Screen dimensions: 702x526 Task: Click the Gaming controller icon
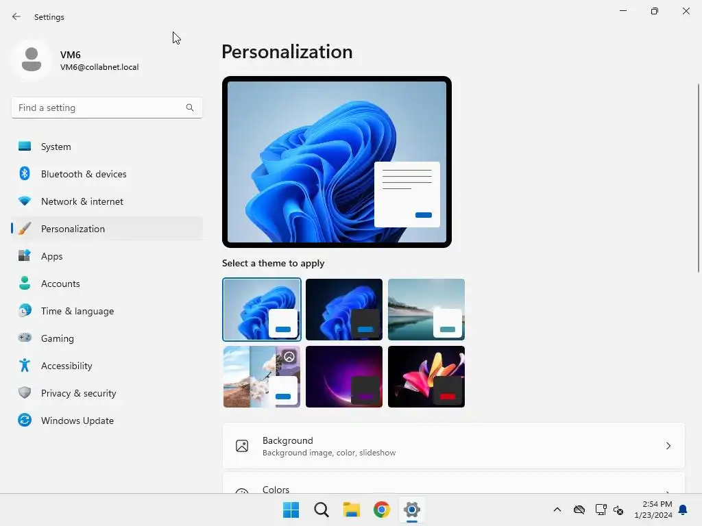[25, 338]
